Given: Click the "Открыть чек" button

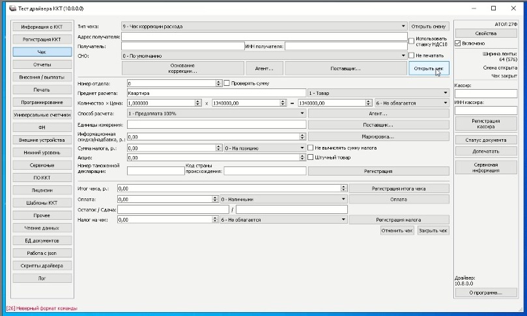Looking at the screenshot, I should click(x=428, y=68).
